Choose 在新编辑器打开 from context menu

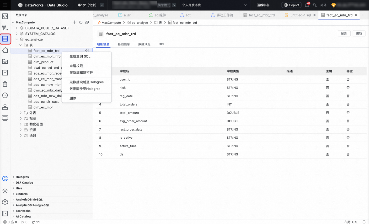(86, 73)
